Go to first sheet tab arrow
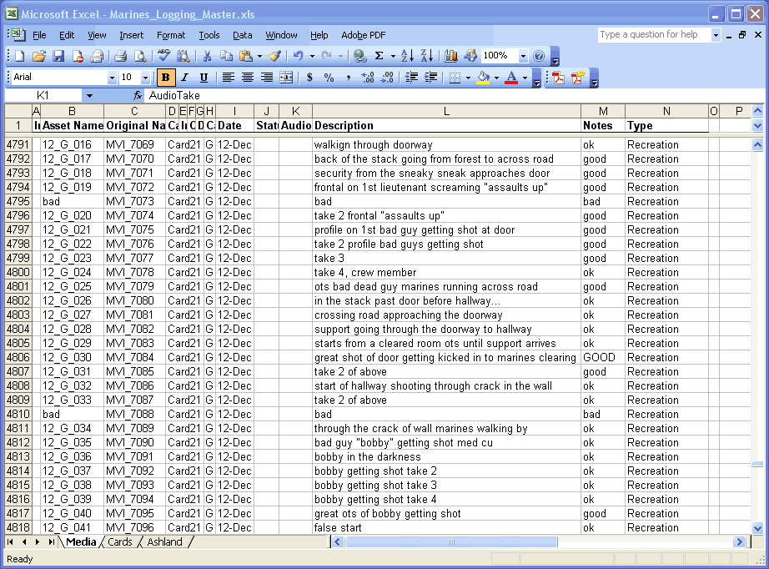The height and width of the screenshot is (569, 769). [10, 542]
